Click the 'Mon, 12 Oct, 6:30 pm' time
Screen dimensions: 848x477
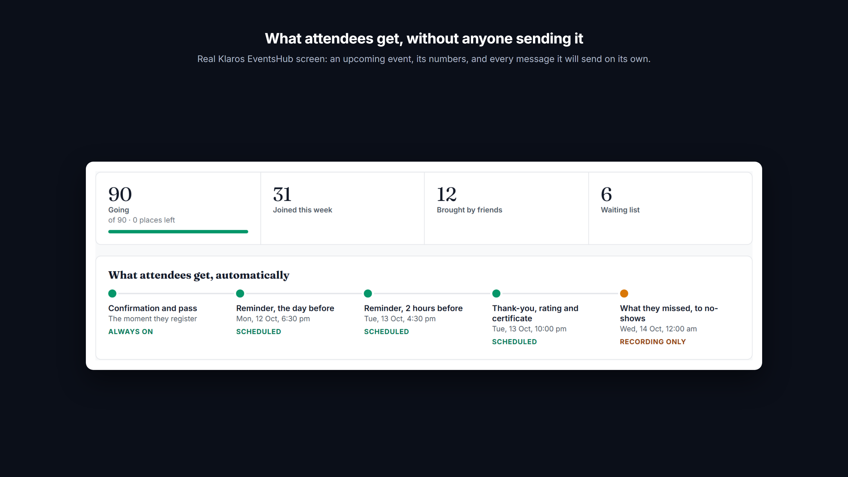[x=273, y=319]
